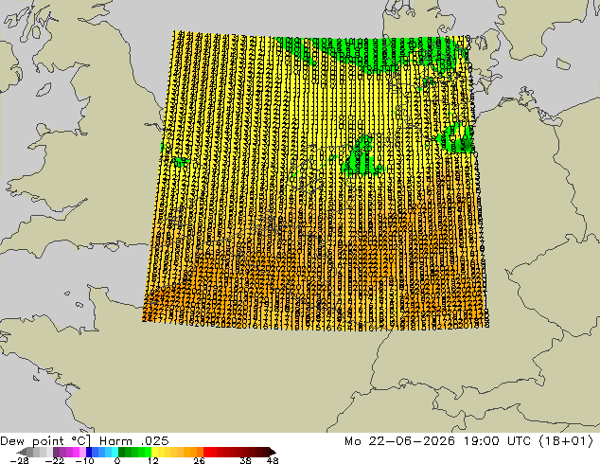Click the date 'Mo 22-06-2026 19:00 UTC (18+01)'
600x464 pixels.
point(469,441)
